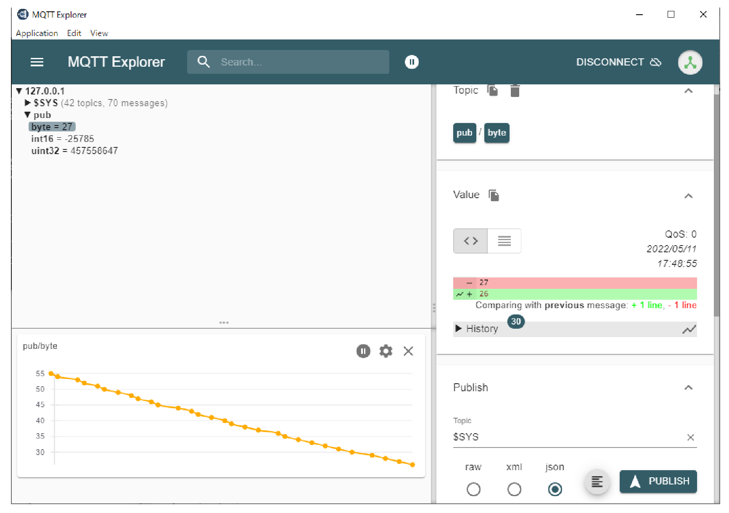
Task: Click the pub/byte chart title
Action: [x=40, y=346]
